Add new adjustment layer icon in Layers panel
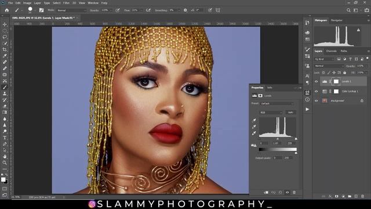This screenshot has height=209, width=371. pyautogui.click(x=343, y=196)
